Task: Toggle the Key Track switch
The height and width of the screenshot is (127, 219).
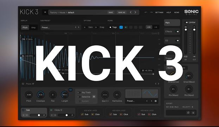Action: tap(79, 93)
